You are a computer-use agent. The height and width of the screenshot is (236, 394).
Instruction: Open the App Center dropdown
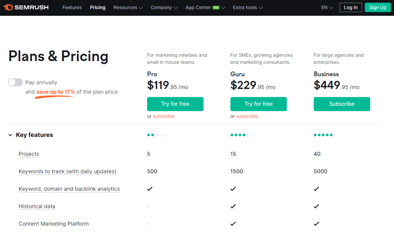tap(205, 8)
